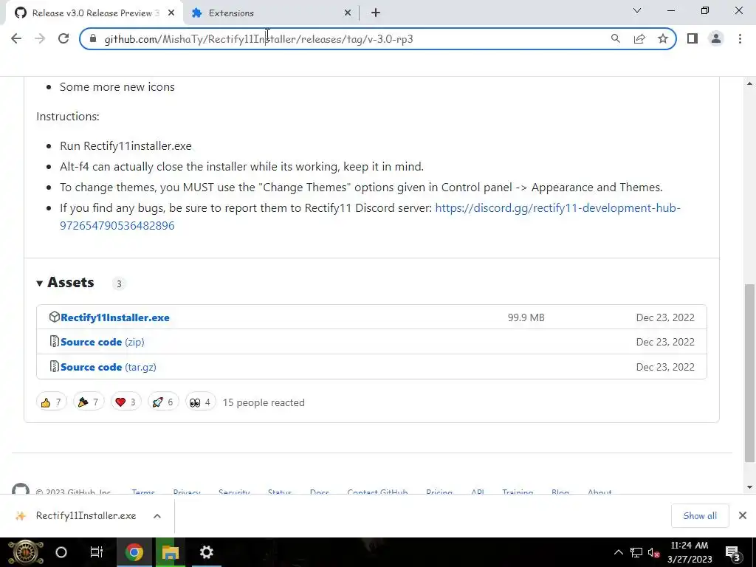Click the '15 people reacted' text
The height and width of the screenshot is (567, 756).
(264, 402)
